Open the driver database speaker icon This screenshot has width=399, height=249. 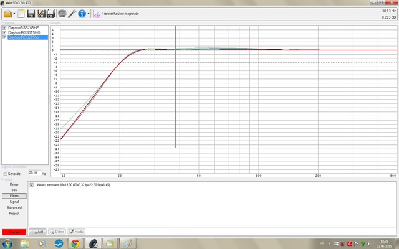[61, 13]
